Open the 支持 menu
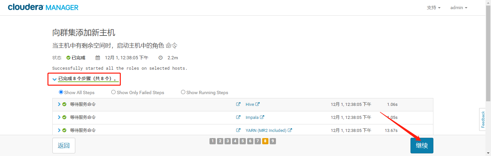The image size is (491, 156). click(434, 7)
